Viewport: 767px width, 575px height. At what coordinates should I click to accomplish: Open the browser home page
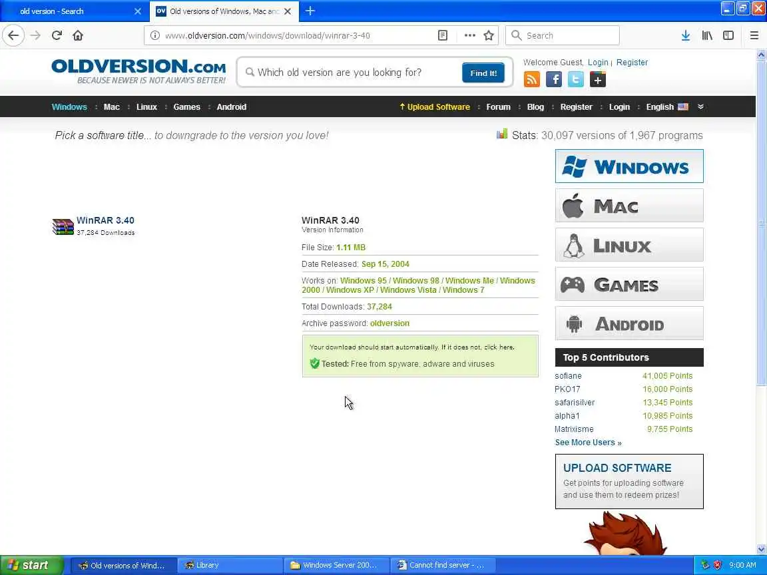[x=78, y=35]
